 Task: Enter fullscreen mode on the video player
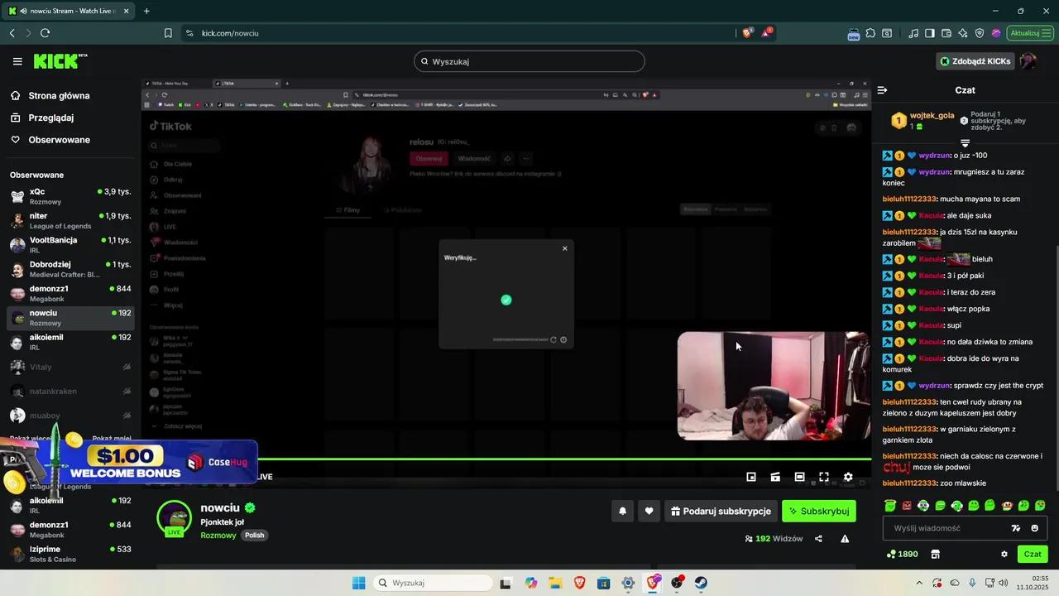824,477
